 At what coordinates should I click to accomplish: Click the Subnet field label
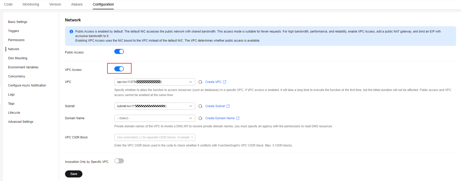click(70, 106)
